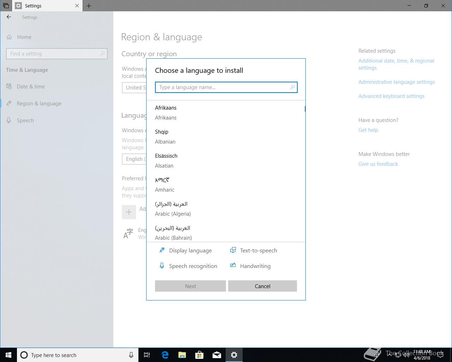
Task: Click the magnifier icon in Find a setting
Action: (102, 54)
